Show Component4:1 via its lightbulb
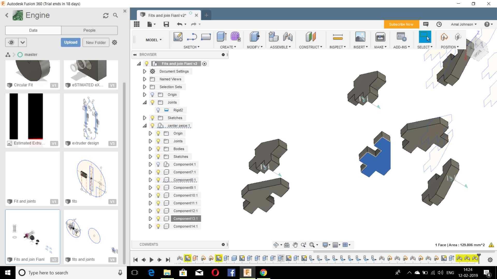The width and height of the screenshot is (497, 279). (158, 164)
